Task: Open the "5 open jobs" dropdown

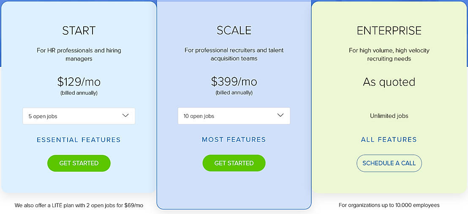Action: (x=79, y=116)
